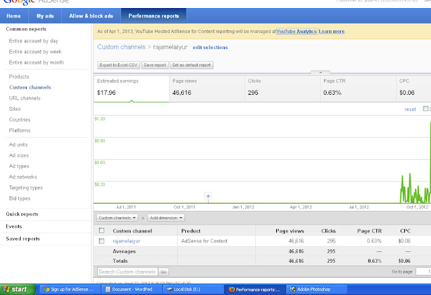Expand the Saved reports section

[23, 239]
